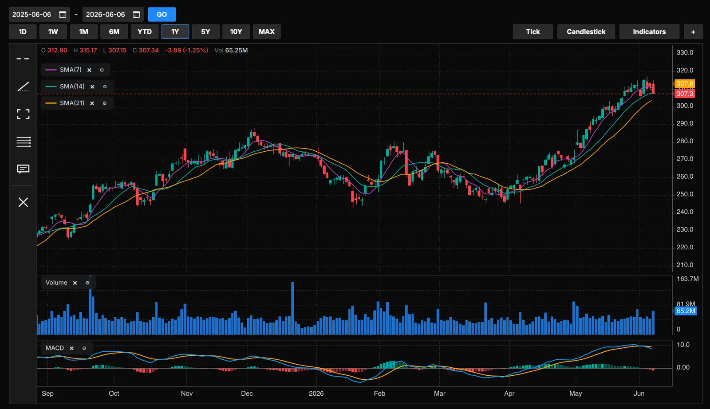
Task: Select the trend line drawing tool
Action: pyautogui.click(x=23, y=87)
